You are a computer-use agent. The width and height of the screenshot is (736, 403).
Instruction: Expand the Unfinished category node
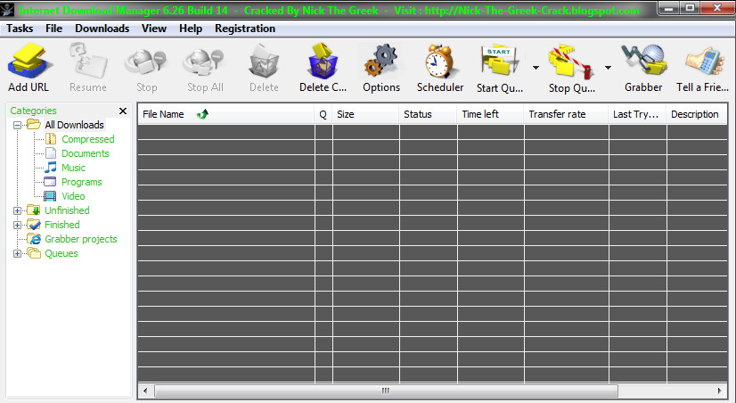pyautogui.click(x=17, y=211)
